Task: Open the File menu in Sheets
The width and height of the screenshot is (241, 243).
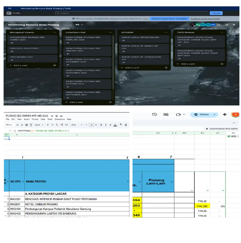Action: (x=7, y=119)
